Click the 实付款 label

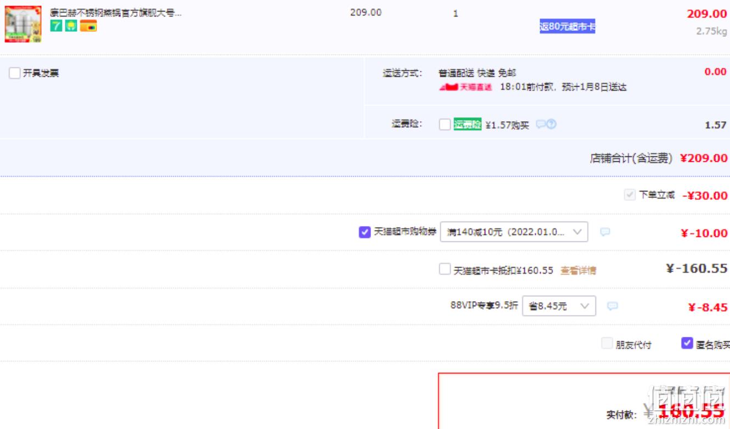pos(622,415)
